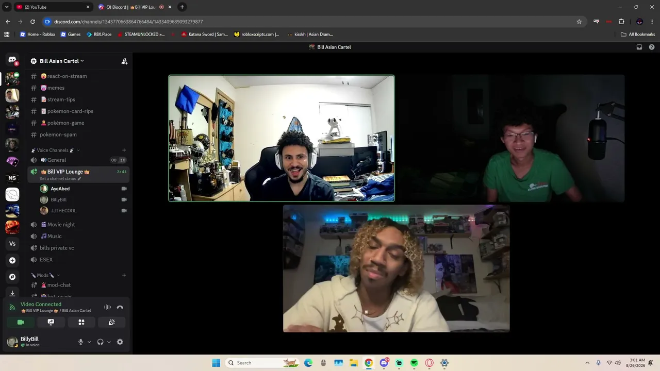660x371 pixels.
Task: Open Microsoft Edge from the taskbar
Action: (308, 363)
